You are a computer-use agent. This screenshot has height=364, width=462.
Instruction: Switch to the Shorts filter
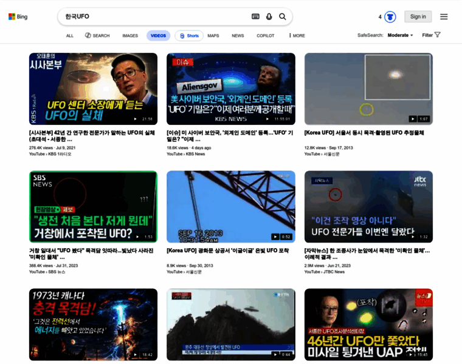(189, 36)
